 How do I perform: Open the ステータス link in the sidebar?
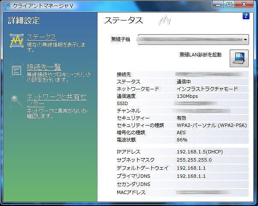tap(42, 37)
